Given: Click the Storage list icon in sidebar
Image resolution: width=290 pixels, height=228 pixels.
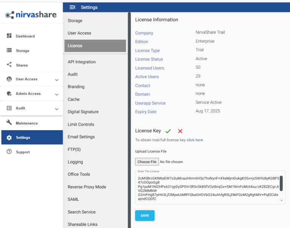Looking at the screenshot, I should pos(9,50).
